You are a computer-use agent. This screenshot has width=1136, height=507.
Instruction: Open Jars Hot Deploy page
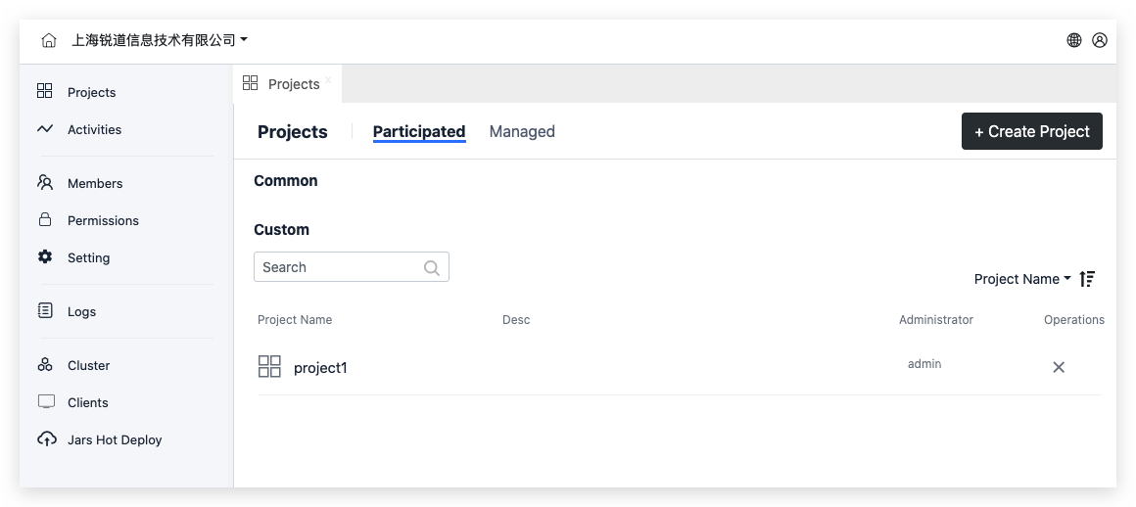click(114, 439)
